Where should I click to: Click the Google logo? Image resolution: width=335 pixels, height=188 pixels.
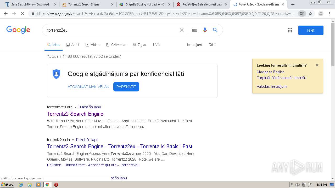[x=18, y=30]
